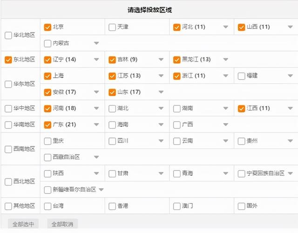
Task: Select the 华南地区 region checkbox
Action: 8,125
